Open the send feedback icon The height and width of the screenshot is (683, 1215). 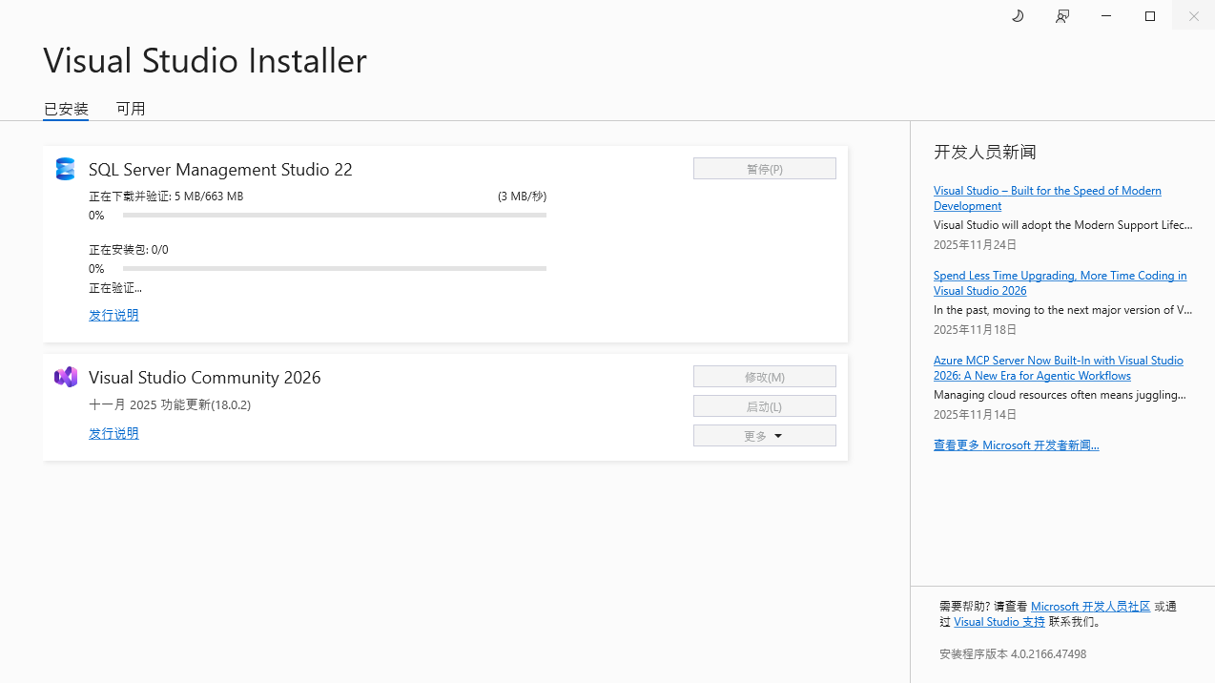point(1061,16)
